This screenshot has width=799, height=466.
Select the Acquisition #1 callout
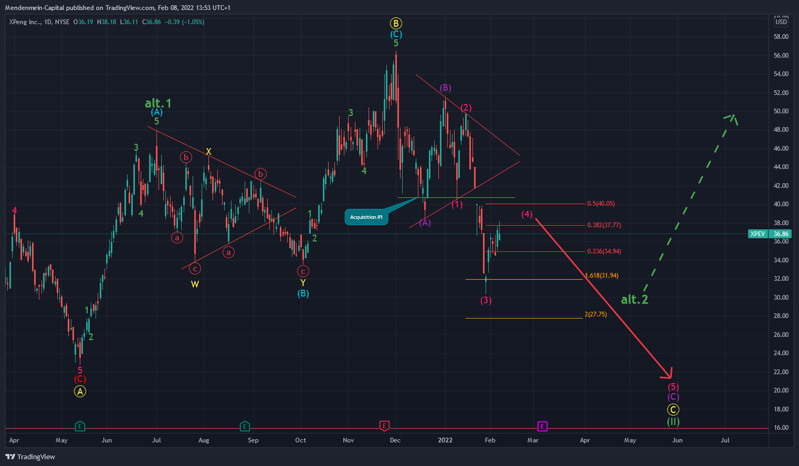click(366, 217)
